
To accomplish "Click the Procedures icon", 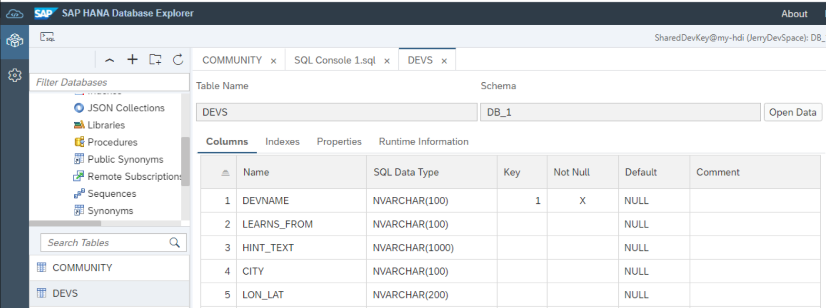I will pos(79,142).
